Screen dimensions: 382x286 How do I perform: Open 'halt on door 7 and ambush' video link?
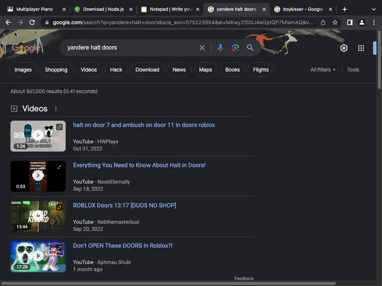tap(144, 125)
